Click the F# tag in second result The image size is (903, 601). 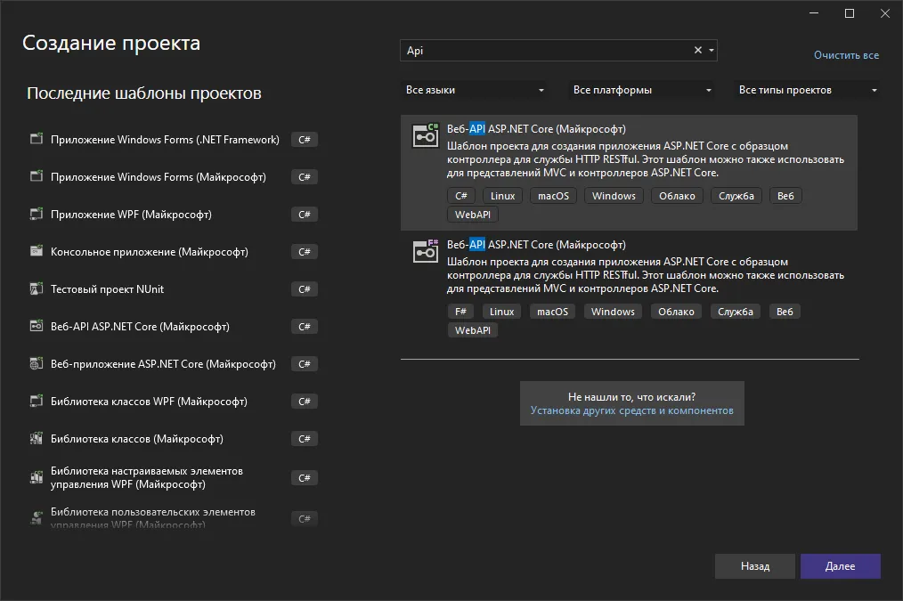click(460, 312)
